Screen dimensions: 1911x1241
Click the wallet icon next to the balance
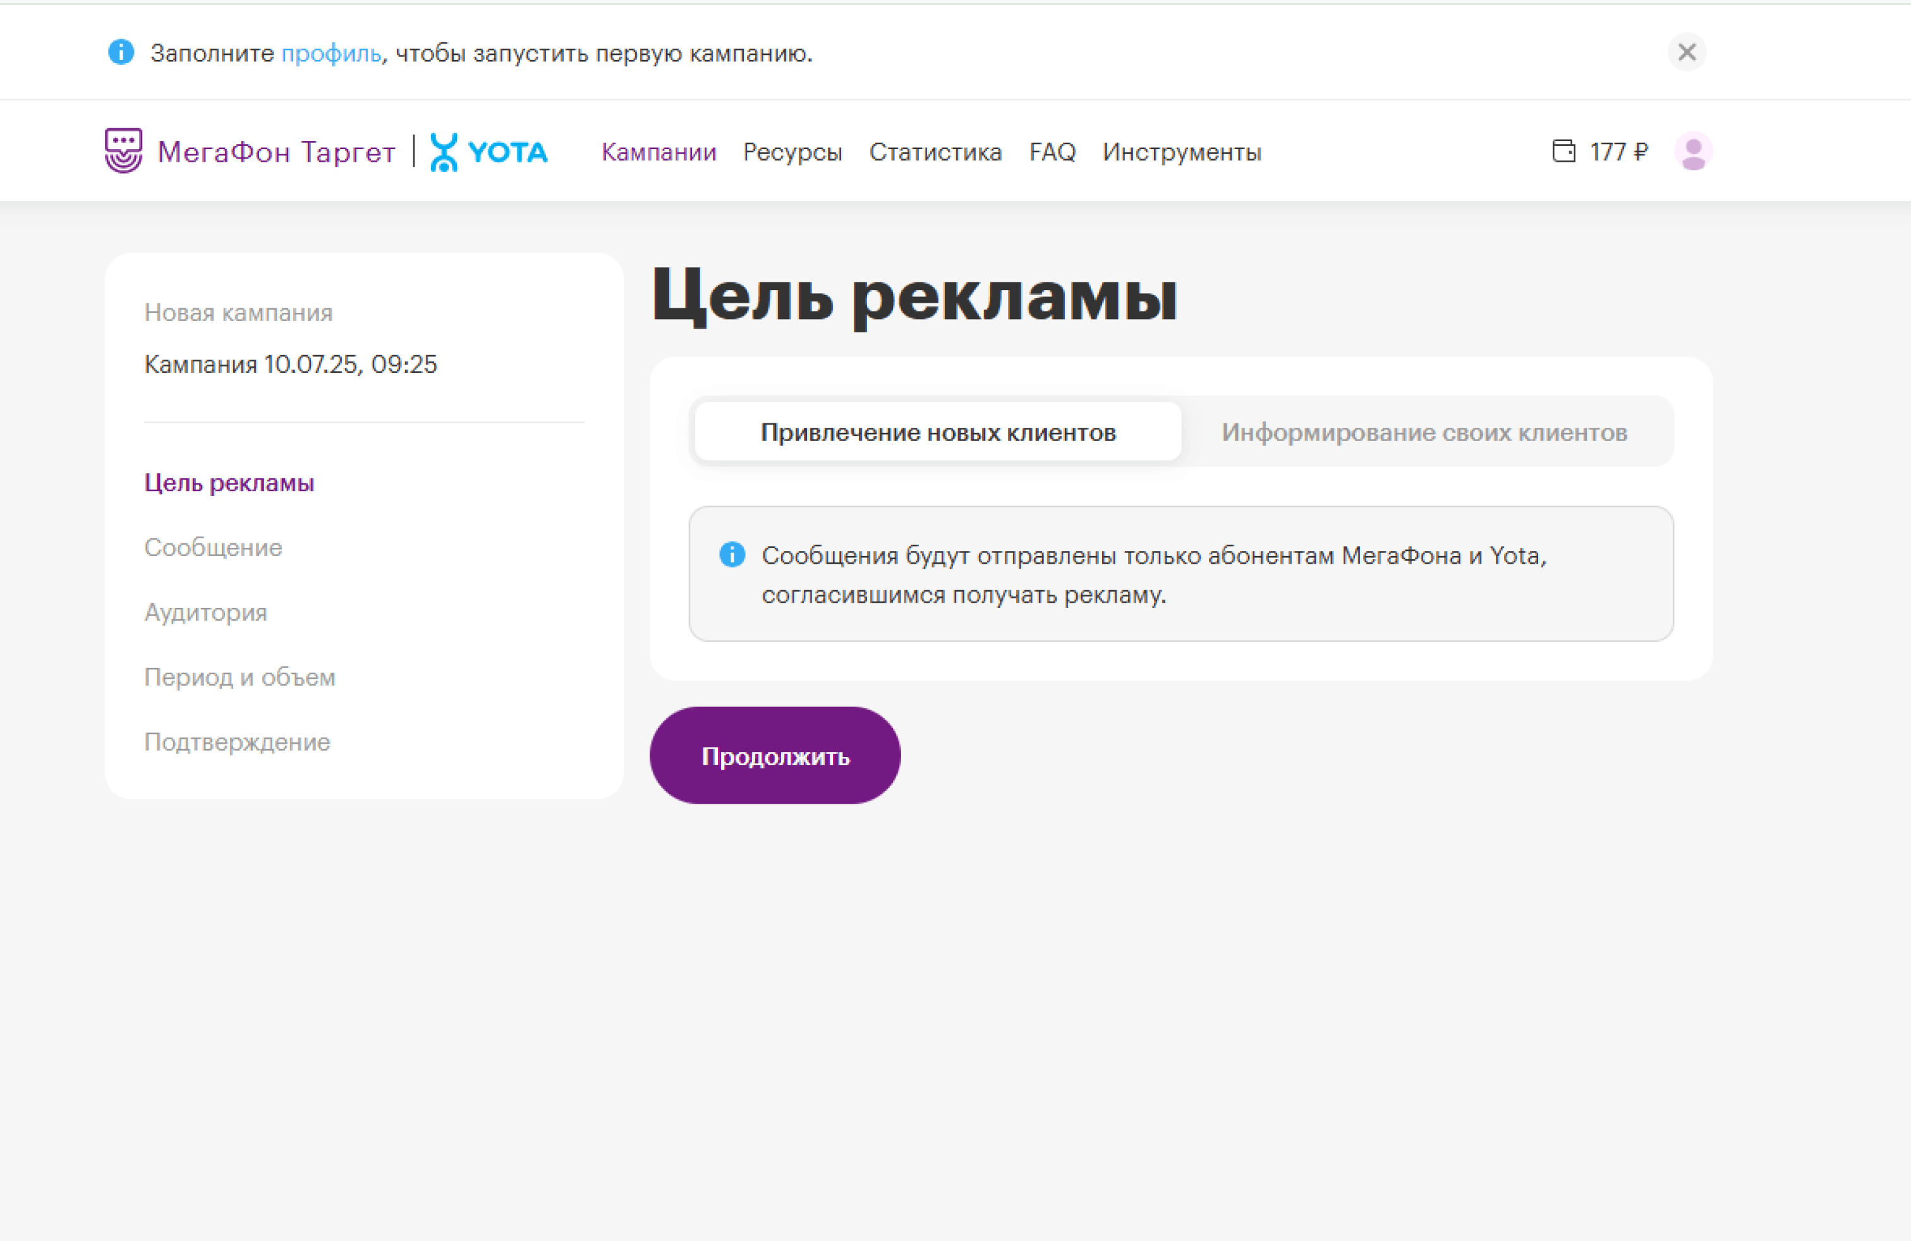pyautogui.click(x=1563, y=151)
